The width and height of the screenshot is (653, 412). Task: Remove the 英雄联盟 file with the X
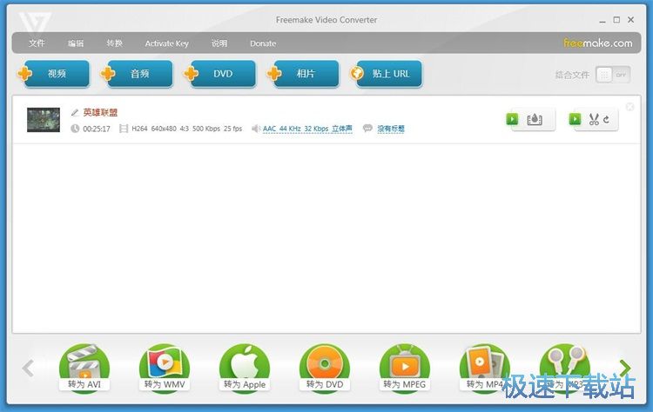[630, 107]
